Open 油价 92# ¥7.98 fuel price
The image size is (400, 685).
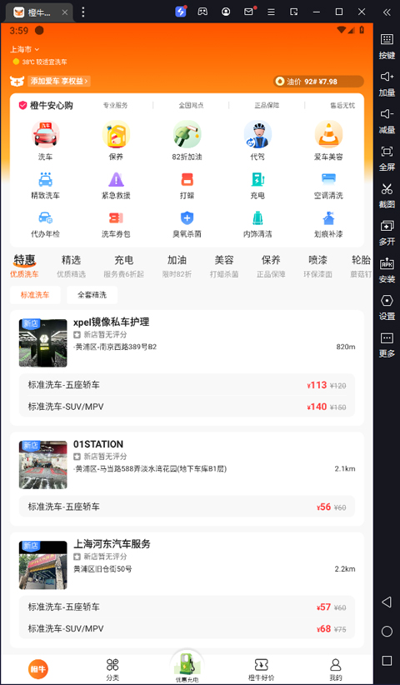coord(318,82)
